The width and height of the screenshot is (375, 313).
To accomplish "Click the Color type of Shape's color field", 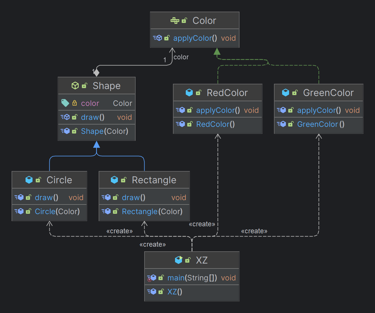I will click(122, 103).
